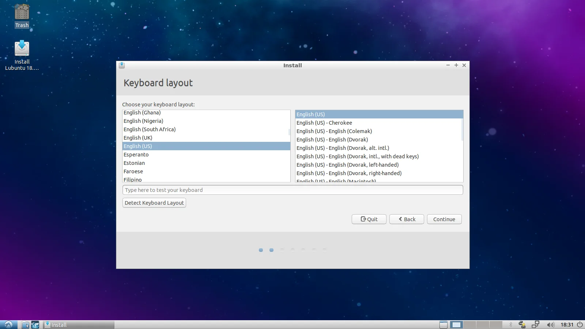Click the volume speaker tray icon

point(550,325)
